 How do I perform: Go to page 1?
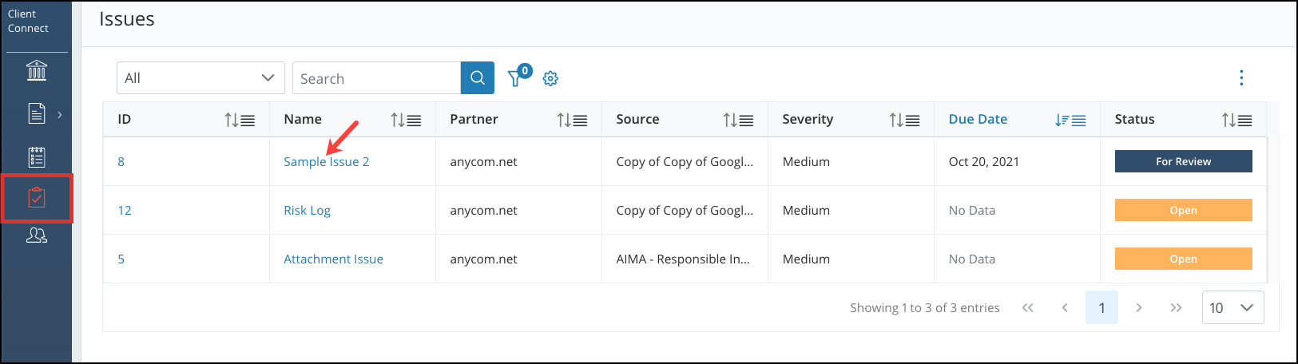click(x=1102, y=307)
